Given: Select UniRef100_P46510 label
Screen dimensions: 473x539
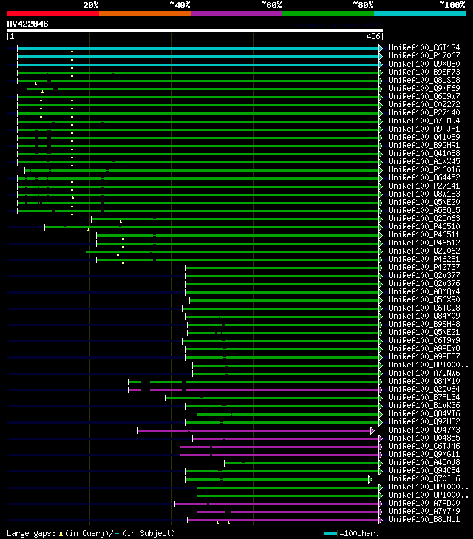Looking at the screenshot, I should click(424, 226).
